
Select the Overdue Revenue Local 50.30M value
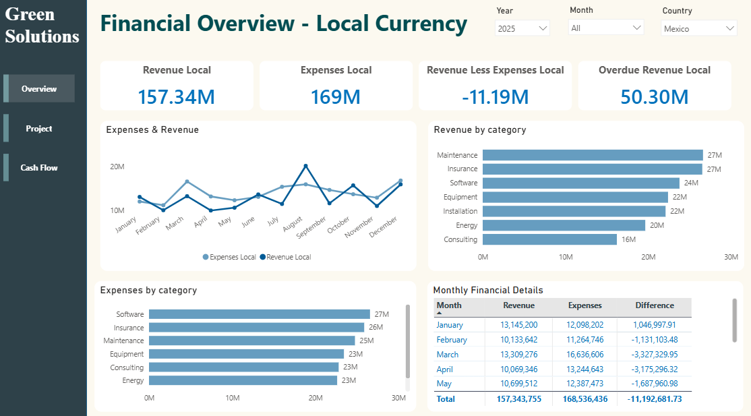654,97
